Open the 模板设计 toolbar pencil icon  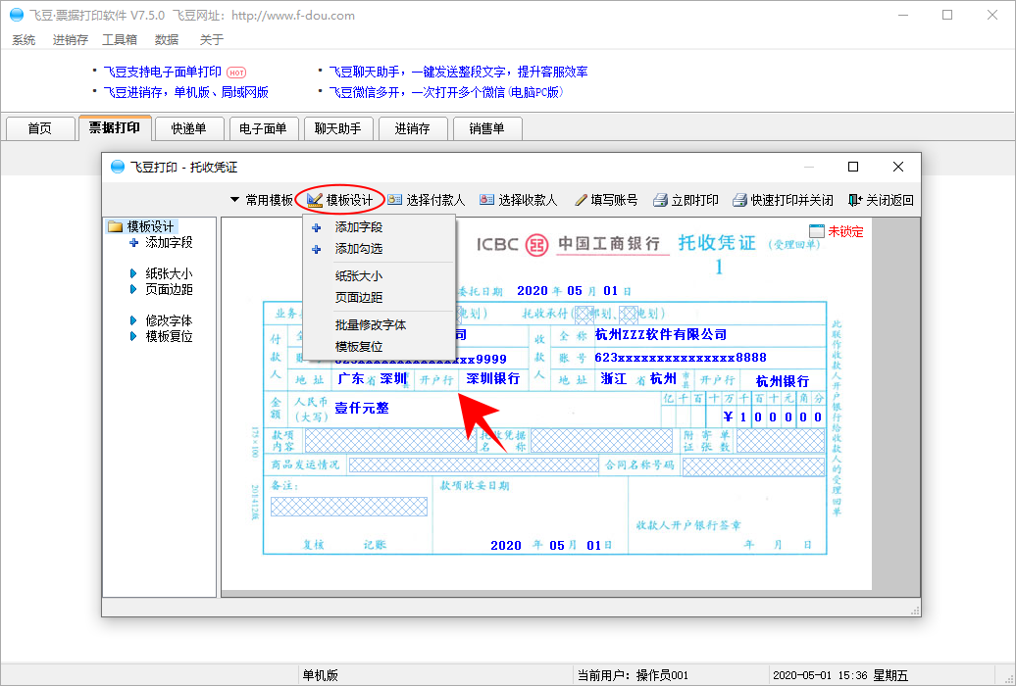pos(314,200)
